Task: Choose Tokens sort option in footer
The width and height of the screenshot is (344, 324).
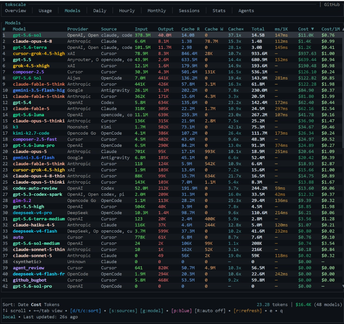Action: click(52, 304)
